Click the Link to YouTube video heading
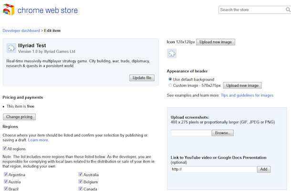The height and width of the screenshot is (193, 291). (x=218, y=158)
